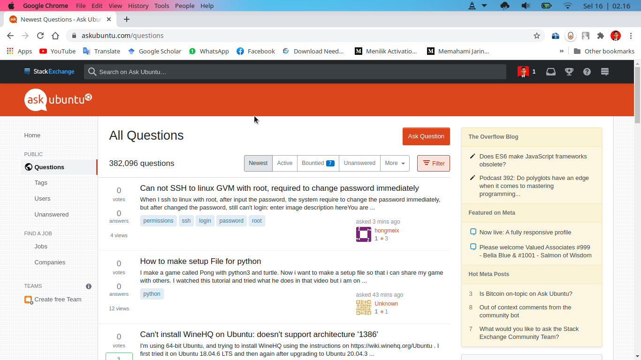This screenshot has height=360, width=641.
Task: Open the Filter options panel
Action: 433,163
